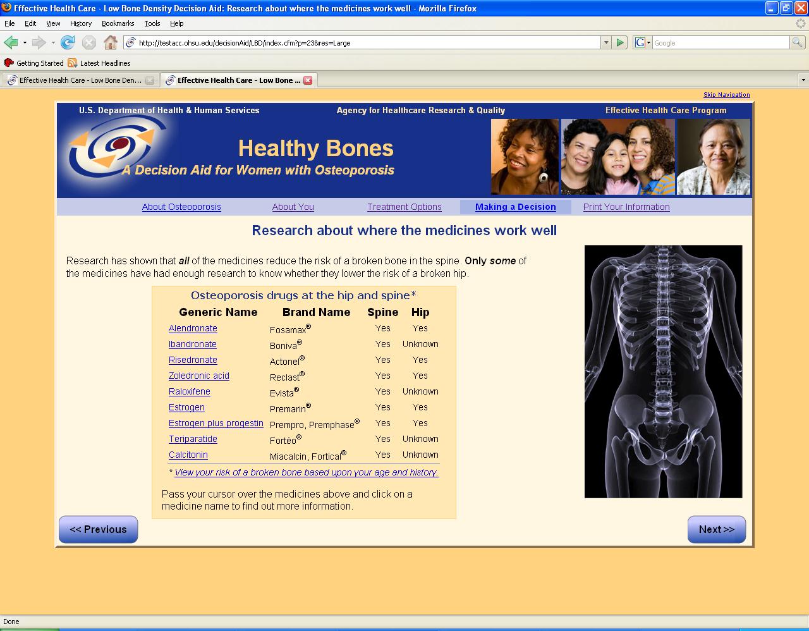Click the Brand Name column header
Viewport: 809px width, 631px height.
316,312
